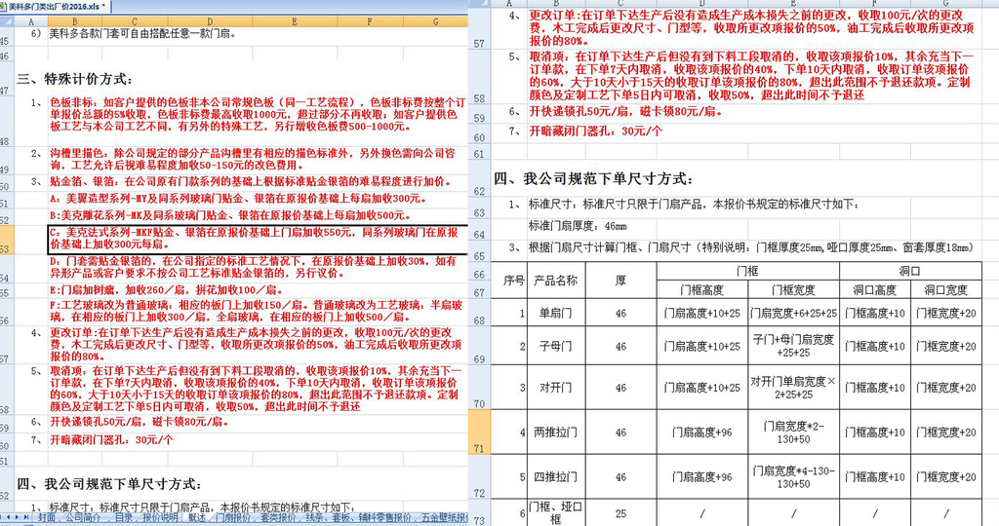
Task: Click the 门框高度 column header cell
Action: point(701,289)
